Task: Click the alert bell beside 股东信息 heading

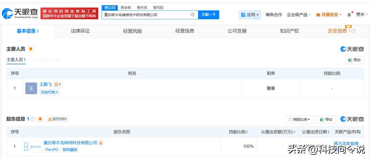Action: (x=40, y=119)
